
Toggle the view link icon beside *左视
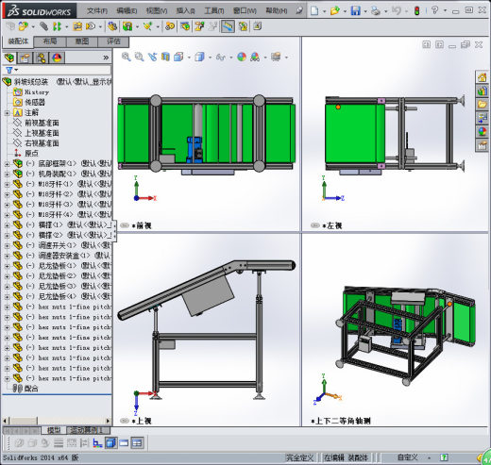click(315, 225)
